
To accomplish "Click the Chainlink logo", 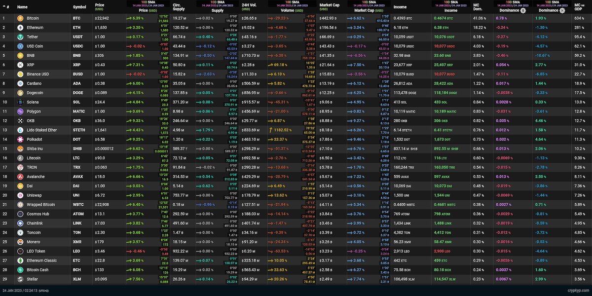I will (21, 223).
